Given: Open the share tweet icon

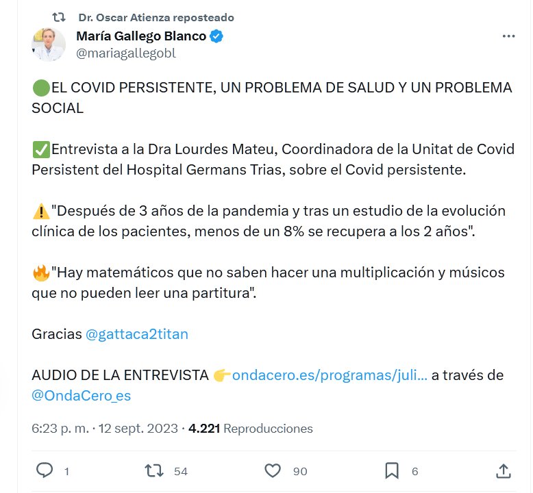Looking at the screenshot, I should click(503, 470).
